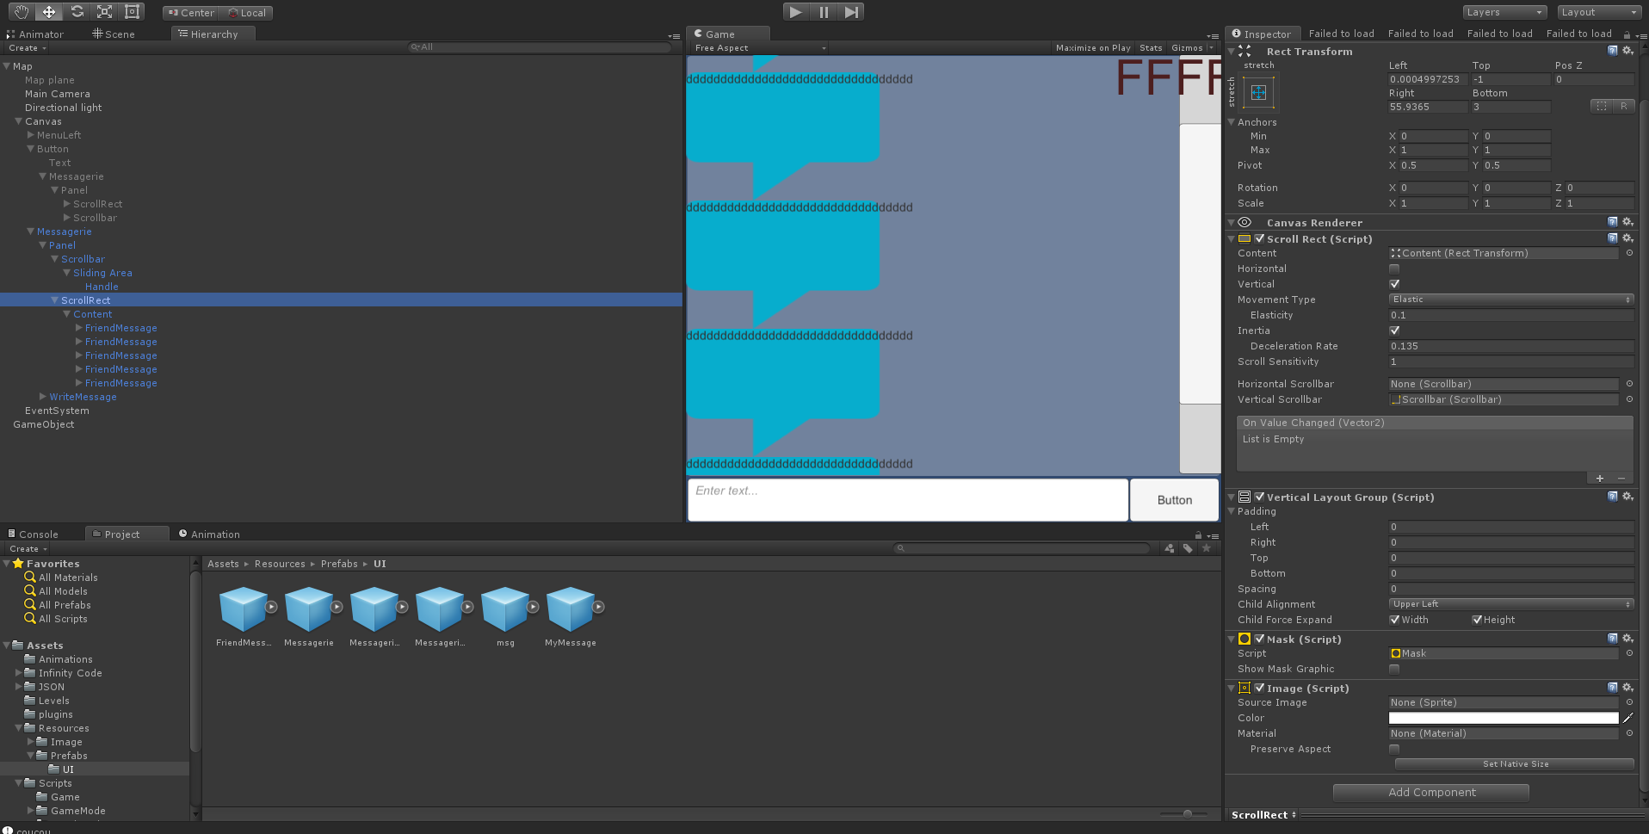Select the Move tool
This screenshot has width=1649, height=834.
tap(48, 11)
